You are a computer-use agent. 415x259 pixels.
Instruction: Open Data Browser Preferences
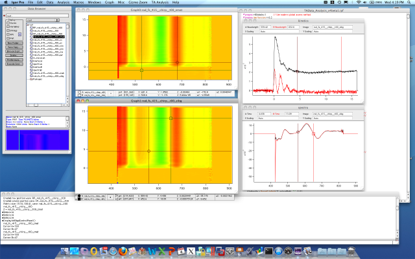(14, 60)
